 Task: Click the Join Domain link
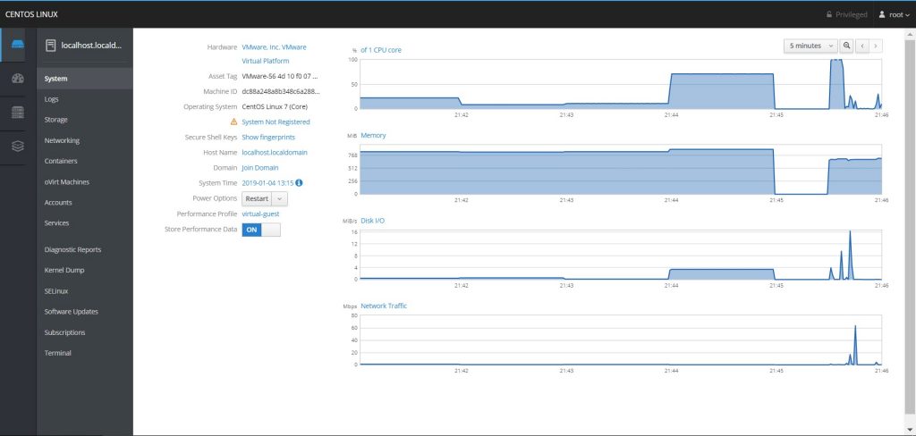coord(259,167)
